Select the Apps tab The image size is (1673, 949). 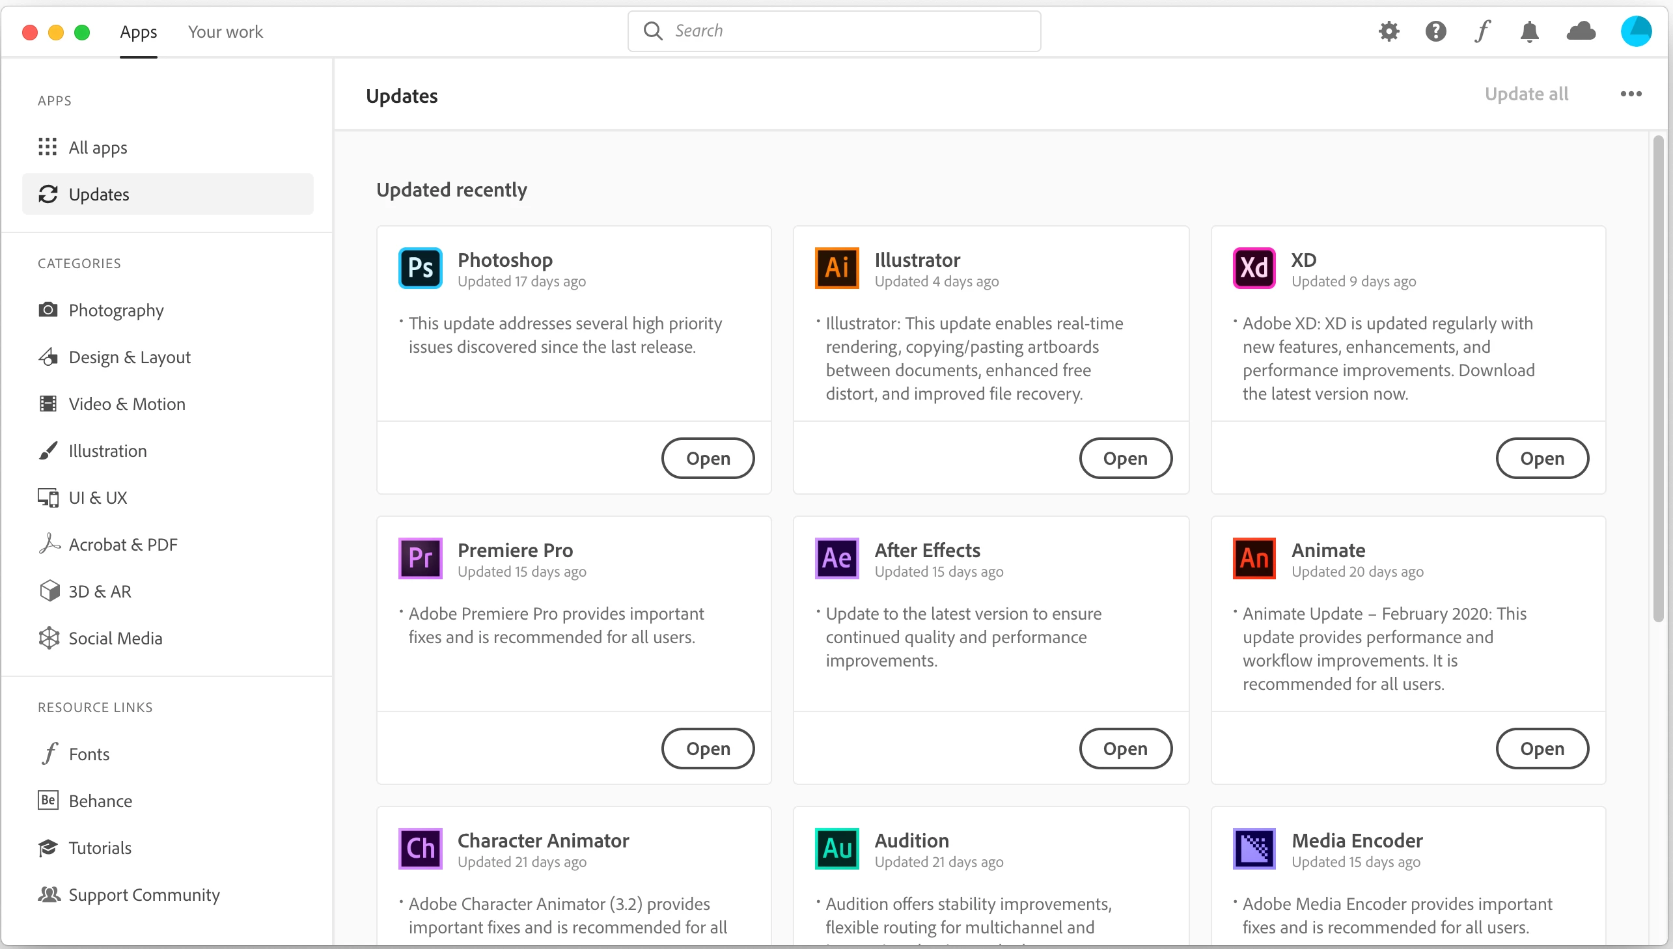tap(138, 31)
